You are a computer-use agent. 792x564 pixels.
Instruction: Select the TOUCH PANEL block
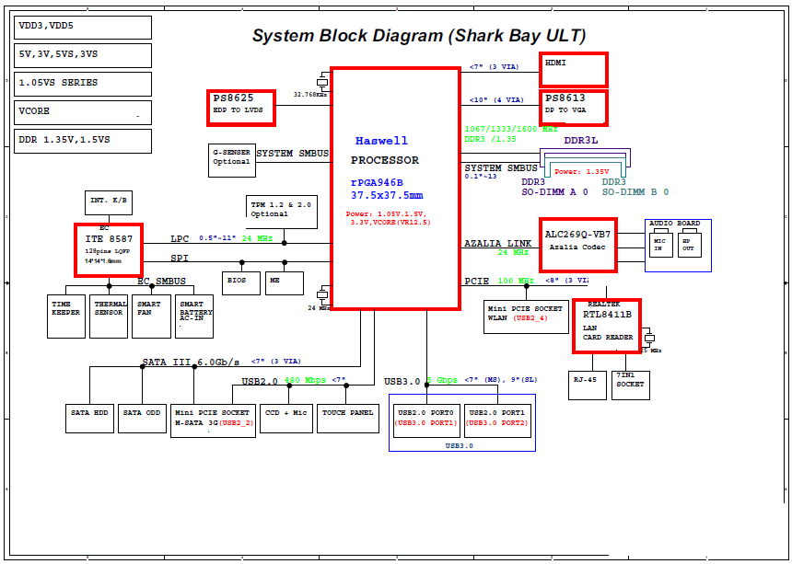point(348,419)
